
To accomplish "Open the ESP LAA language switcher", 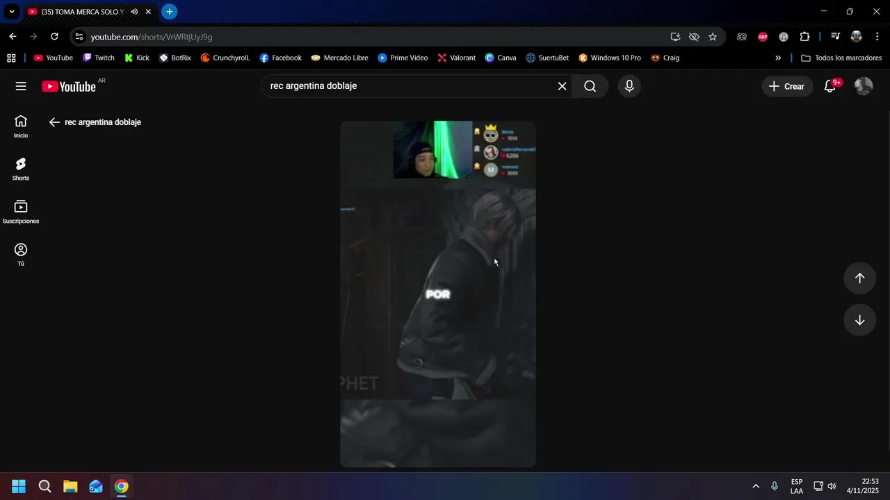I will (x=797, y=486).
